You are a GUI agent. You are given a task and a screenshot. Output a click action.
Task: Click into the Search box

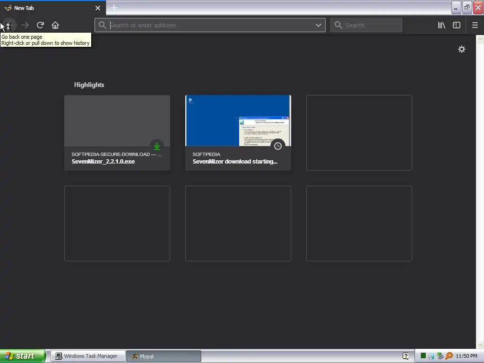[366, 26]
